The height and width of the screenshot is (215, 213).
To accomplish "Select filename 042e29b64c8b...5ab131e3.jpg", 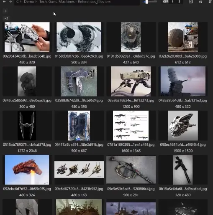I will pos(183,101).
